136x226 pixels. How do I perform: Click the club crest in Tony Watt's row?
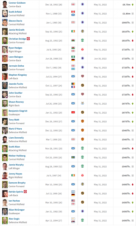tap(83, 121)
